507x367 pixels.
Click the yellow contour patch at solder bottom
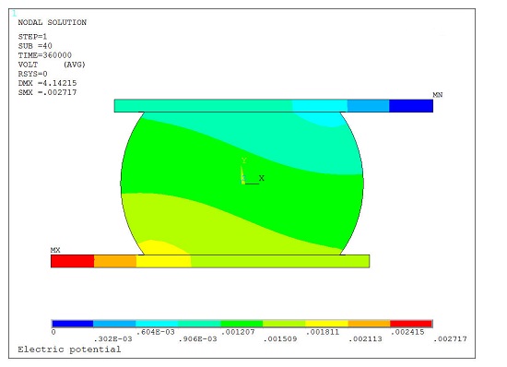(x=164, y=248)
